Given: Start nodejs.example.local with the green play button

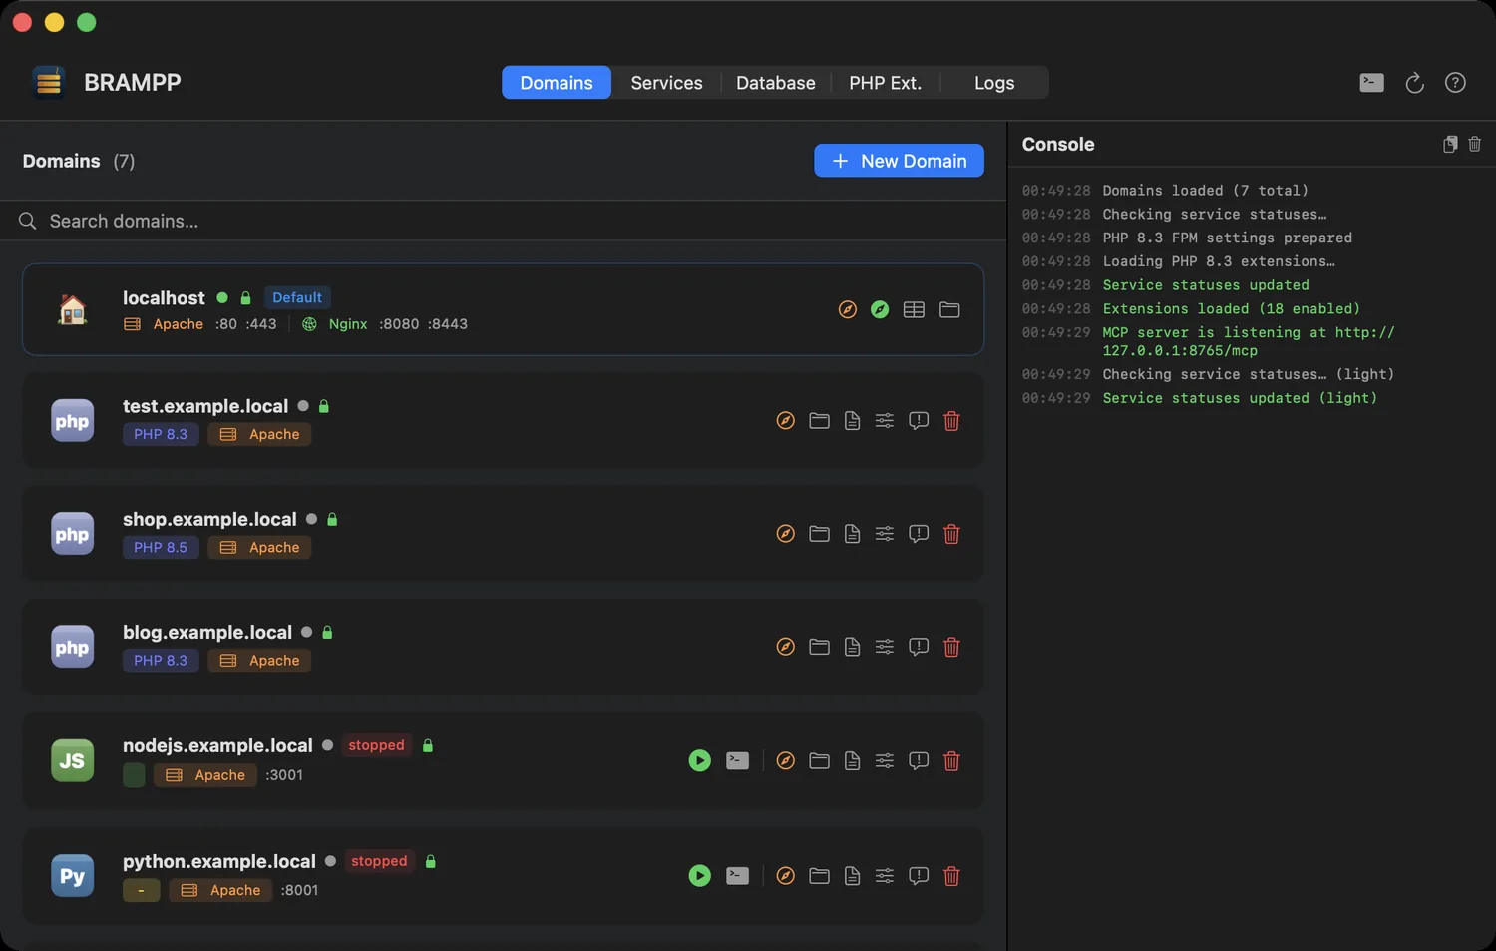Looking at the screenshot, I should [x=700, y=760].
